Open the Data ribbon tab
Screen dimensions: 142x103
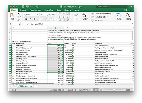(x=59, y=10)
